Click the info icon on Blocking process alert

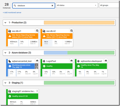[10, 66]
